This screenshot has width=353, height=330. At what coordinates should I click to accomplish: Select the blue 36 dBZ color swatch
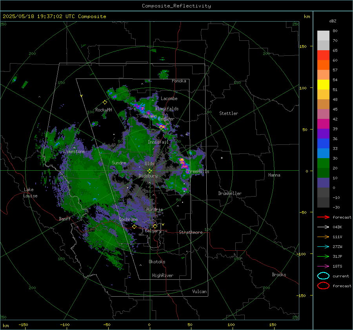point(323,143)
